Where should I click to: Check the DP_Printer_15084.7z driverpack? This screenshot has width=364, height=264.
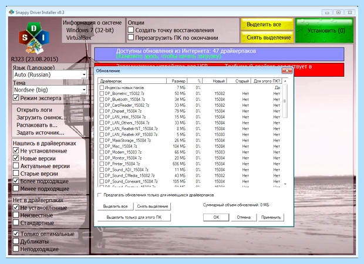[102, 164]
